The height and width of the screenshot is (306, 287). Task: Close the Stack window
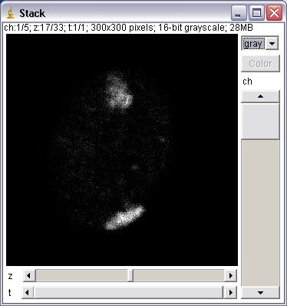click(275, 12)
